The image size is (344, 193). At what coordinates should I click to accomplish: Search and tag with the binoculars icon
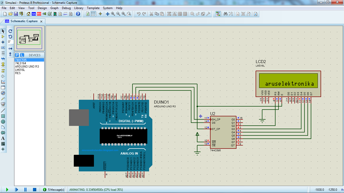225,14
